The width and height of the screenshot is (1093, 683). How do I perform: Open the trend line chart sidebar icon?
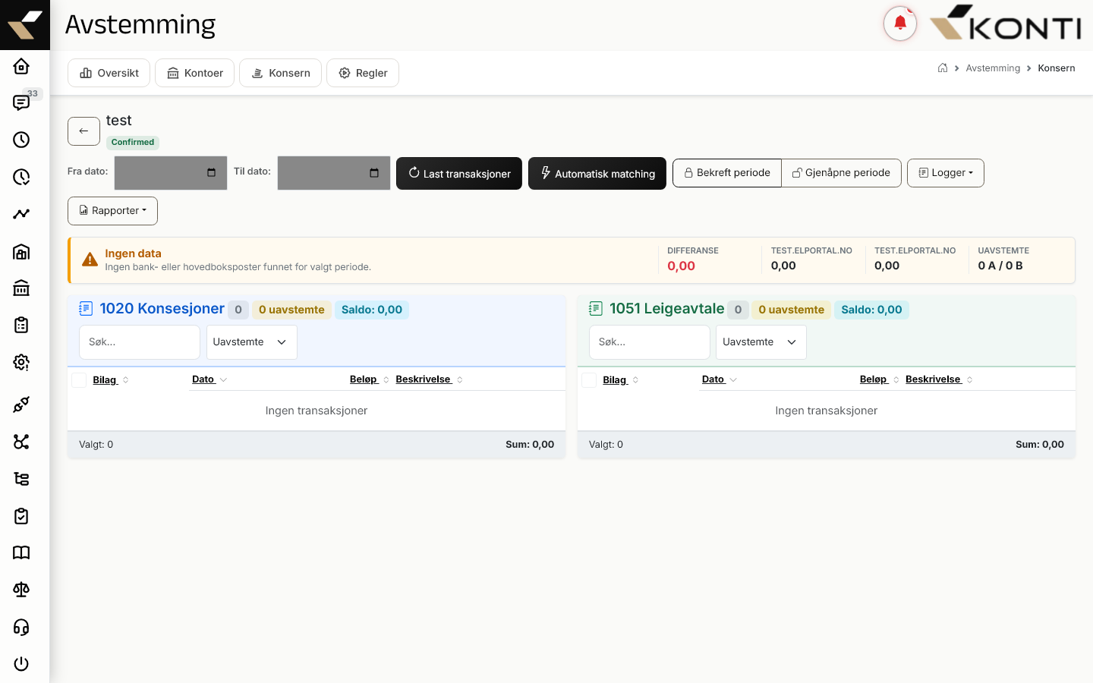tap(21, 214)
